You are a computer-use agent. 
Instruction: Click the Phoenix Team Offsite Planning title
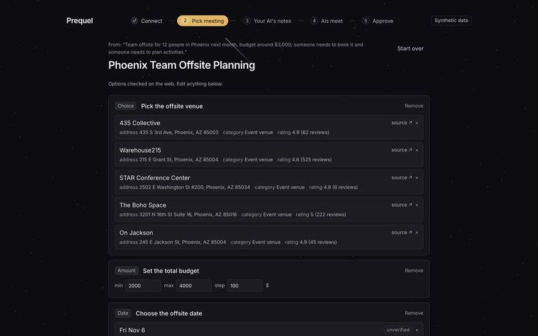tap(182, 65)
